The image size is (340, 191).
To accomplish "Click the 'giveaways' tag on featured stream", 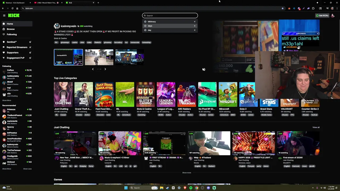I will [65, 42].
